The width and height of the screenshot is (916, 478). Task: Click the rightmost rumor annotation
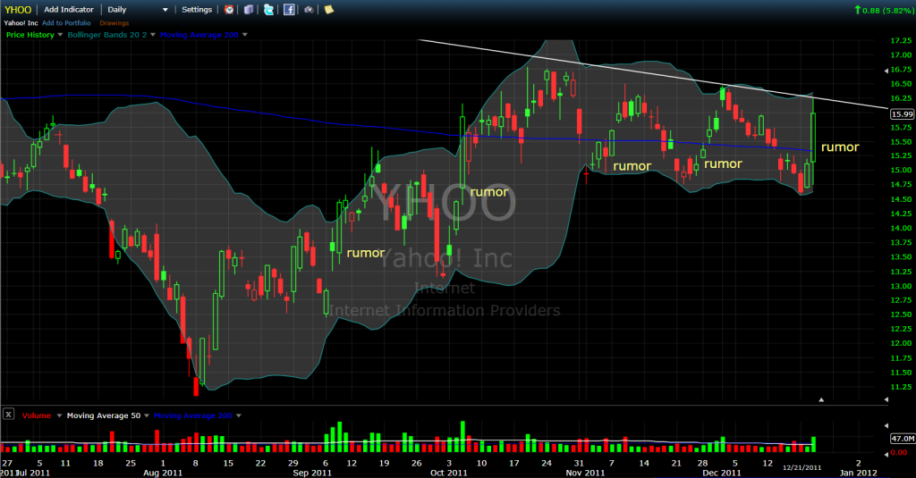tap(840, 147)
